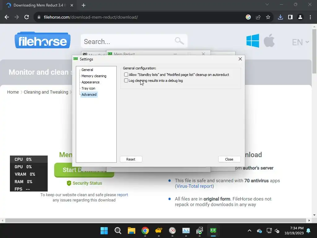
Task: Open notifications bell icon
Action: pyautogui.click(x=309, y=231)
